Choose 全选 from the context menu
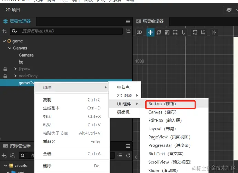This screenshot has width=238, height=173. click(72, 154)
